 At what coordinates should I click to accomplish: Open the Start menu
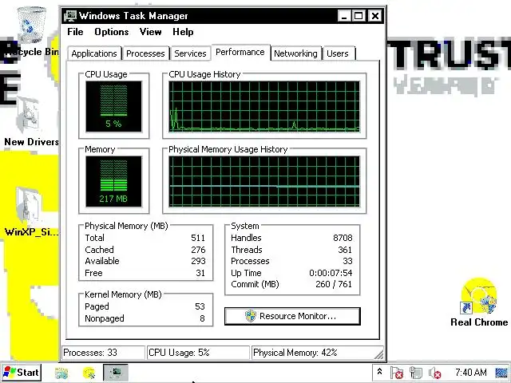22,373
